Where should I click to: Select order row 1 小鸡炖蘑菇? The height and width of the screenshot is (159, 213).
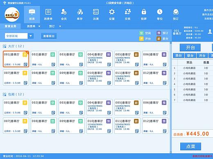[x=193, y=68]
